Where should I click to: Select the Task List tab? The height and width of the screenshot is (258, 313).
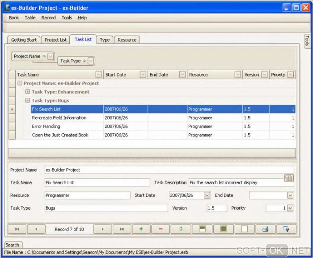tap(83, 39)
